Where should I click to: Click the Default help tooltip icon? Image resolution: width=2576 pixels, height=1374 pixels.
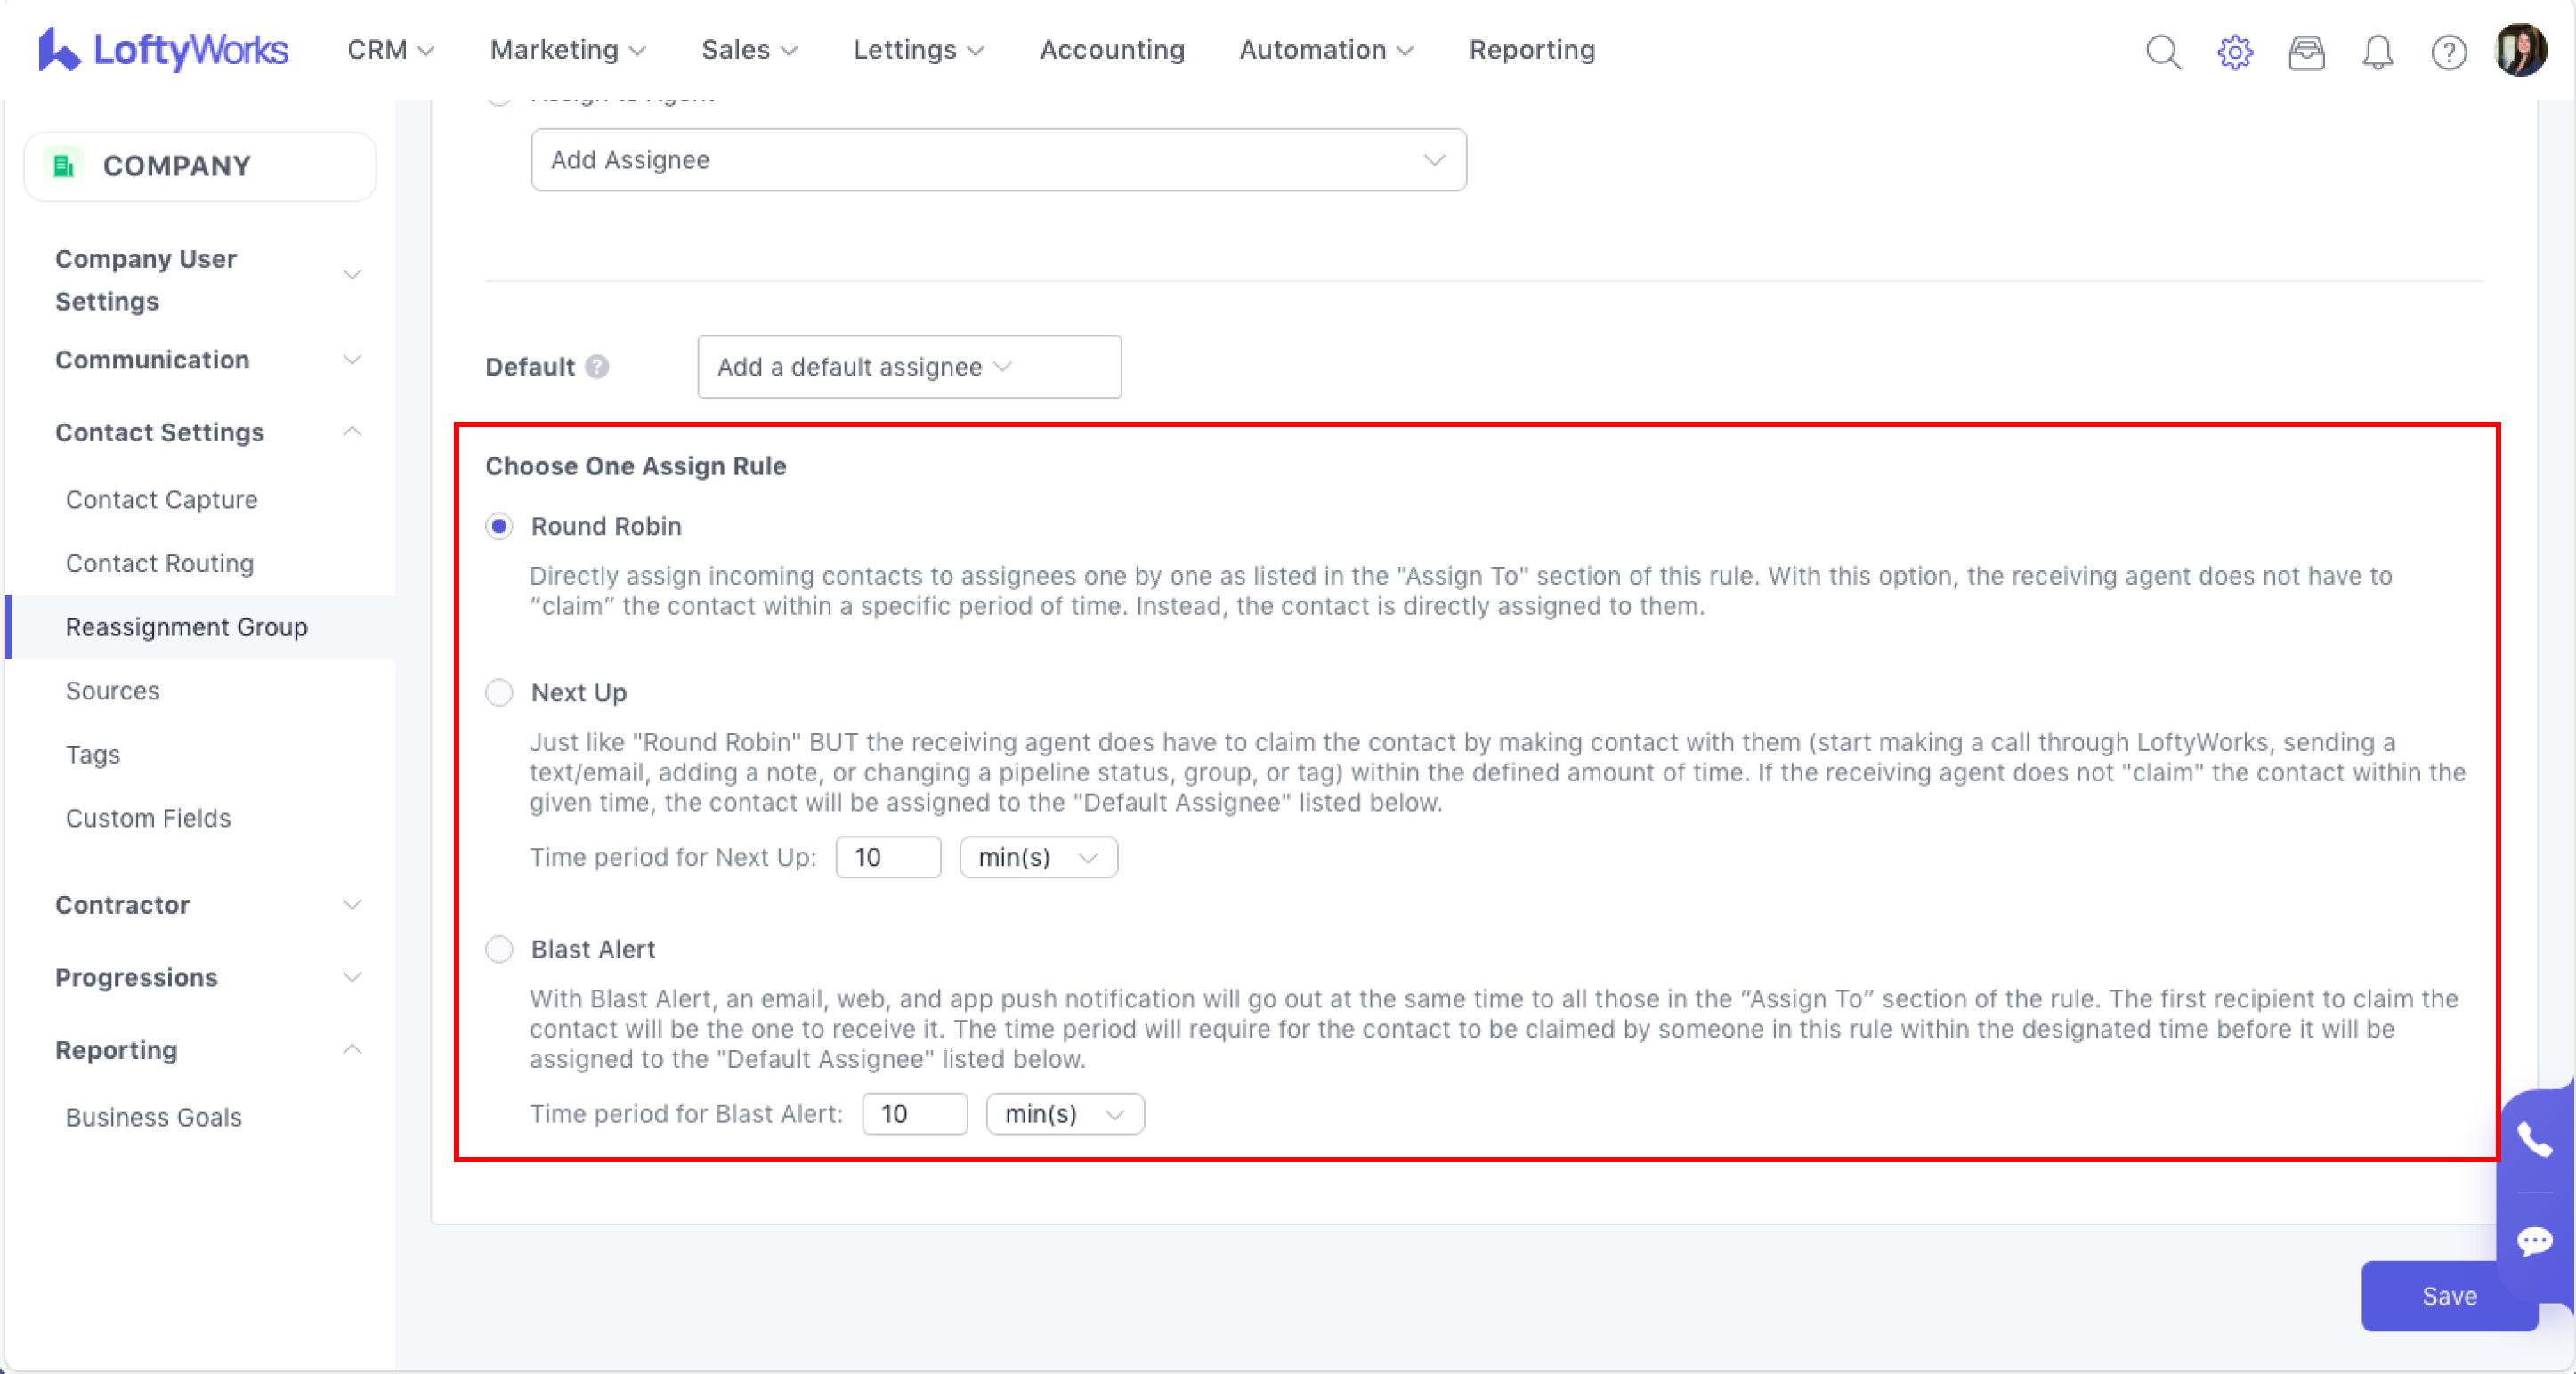pos(597,367)
